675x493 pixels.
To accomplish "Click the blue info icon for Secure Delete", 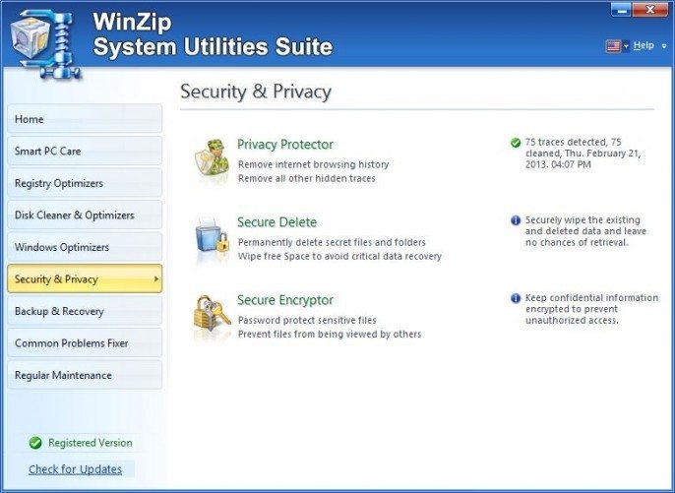I will pyautogui.click(x=516, y=220).
